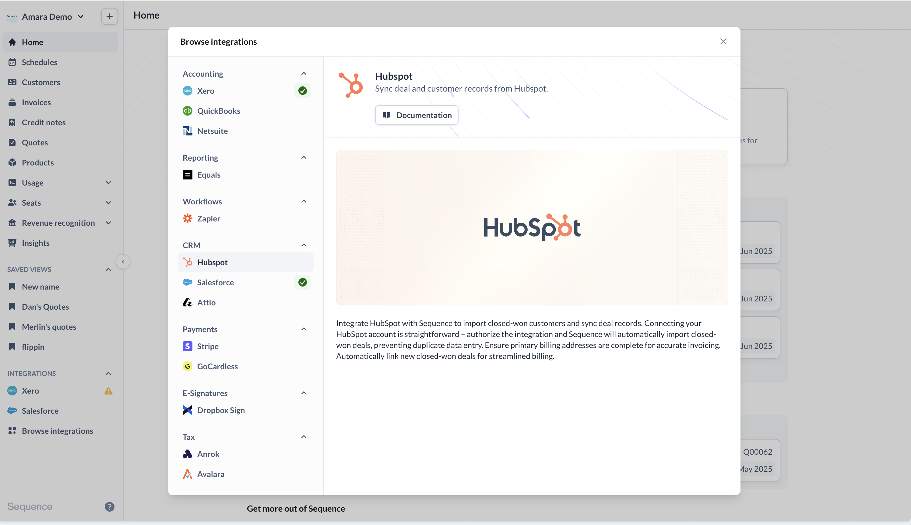Click the Browse integrations sidebar link

click(x=60, y=431)
